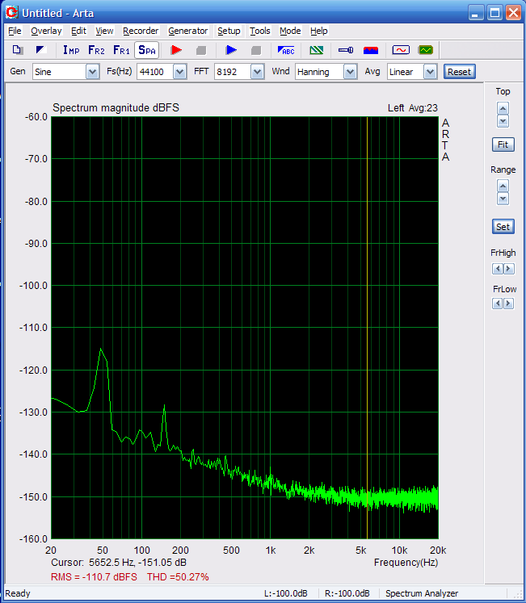Open the Gen signal type dropdown
526x603 pixels.
(92, 72)
